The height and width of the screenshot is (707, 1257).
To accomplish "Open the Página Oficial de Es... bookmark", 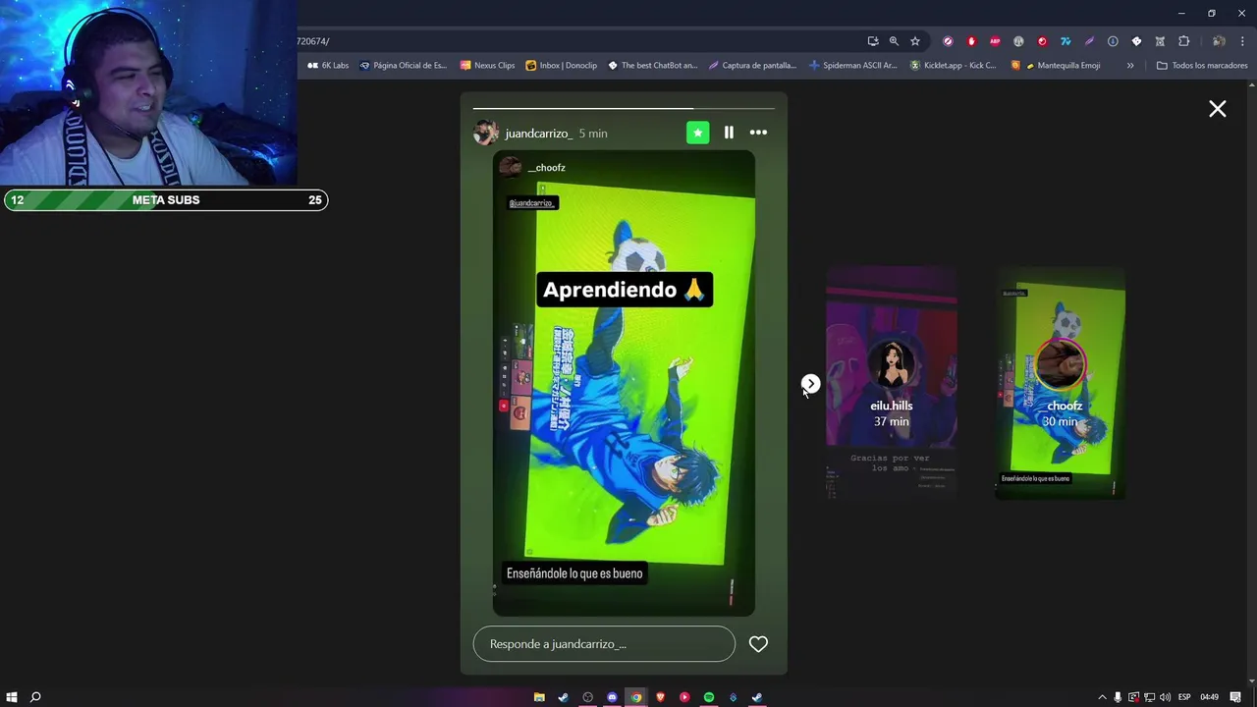I will [403, 66].
